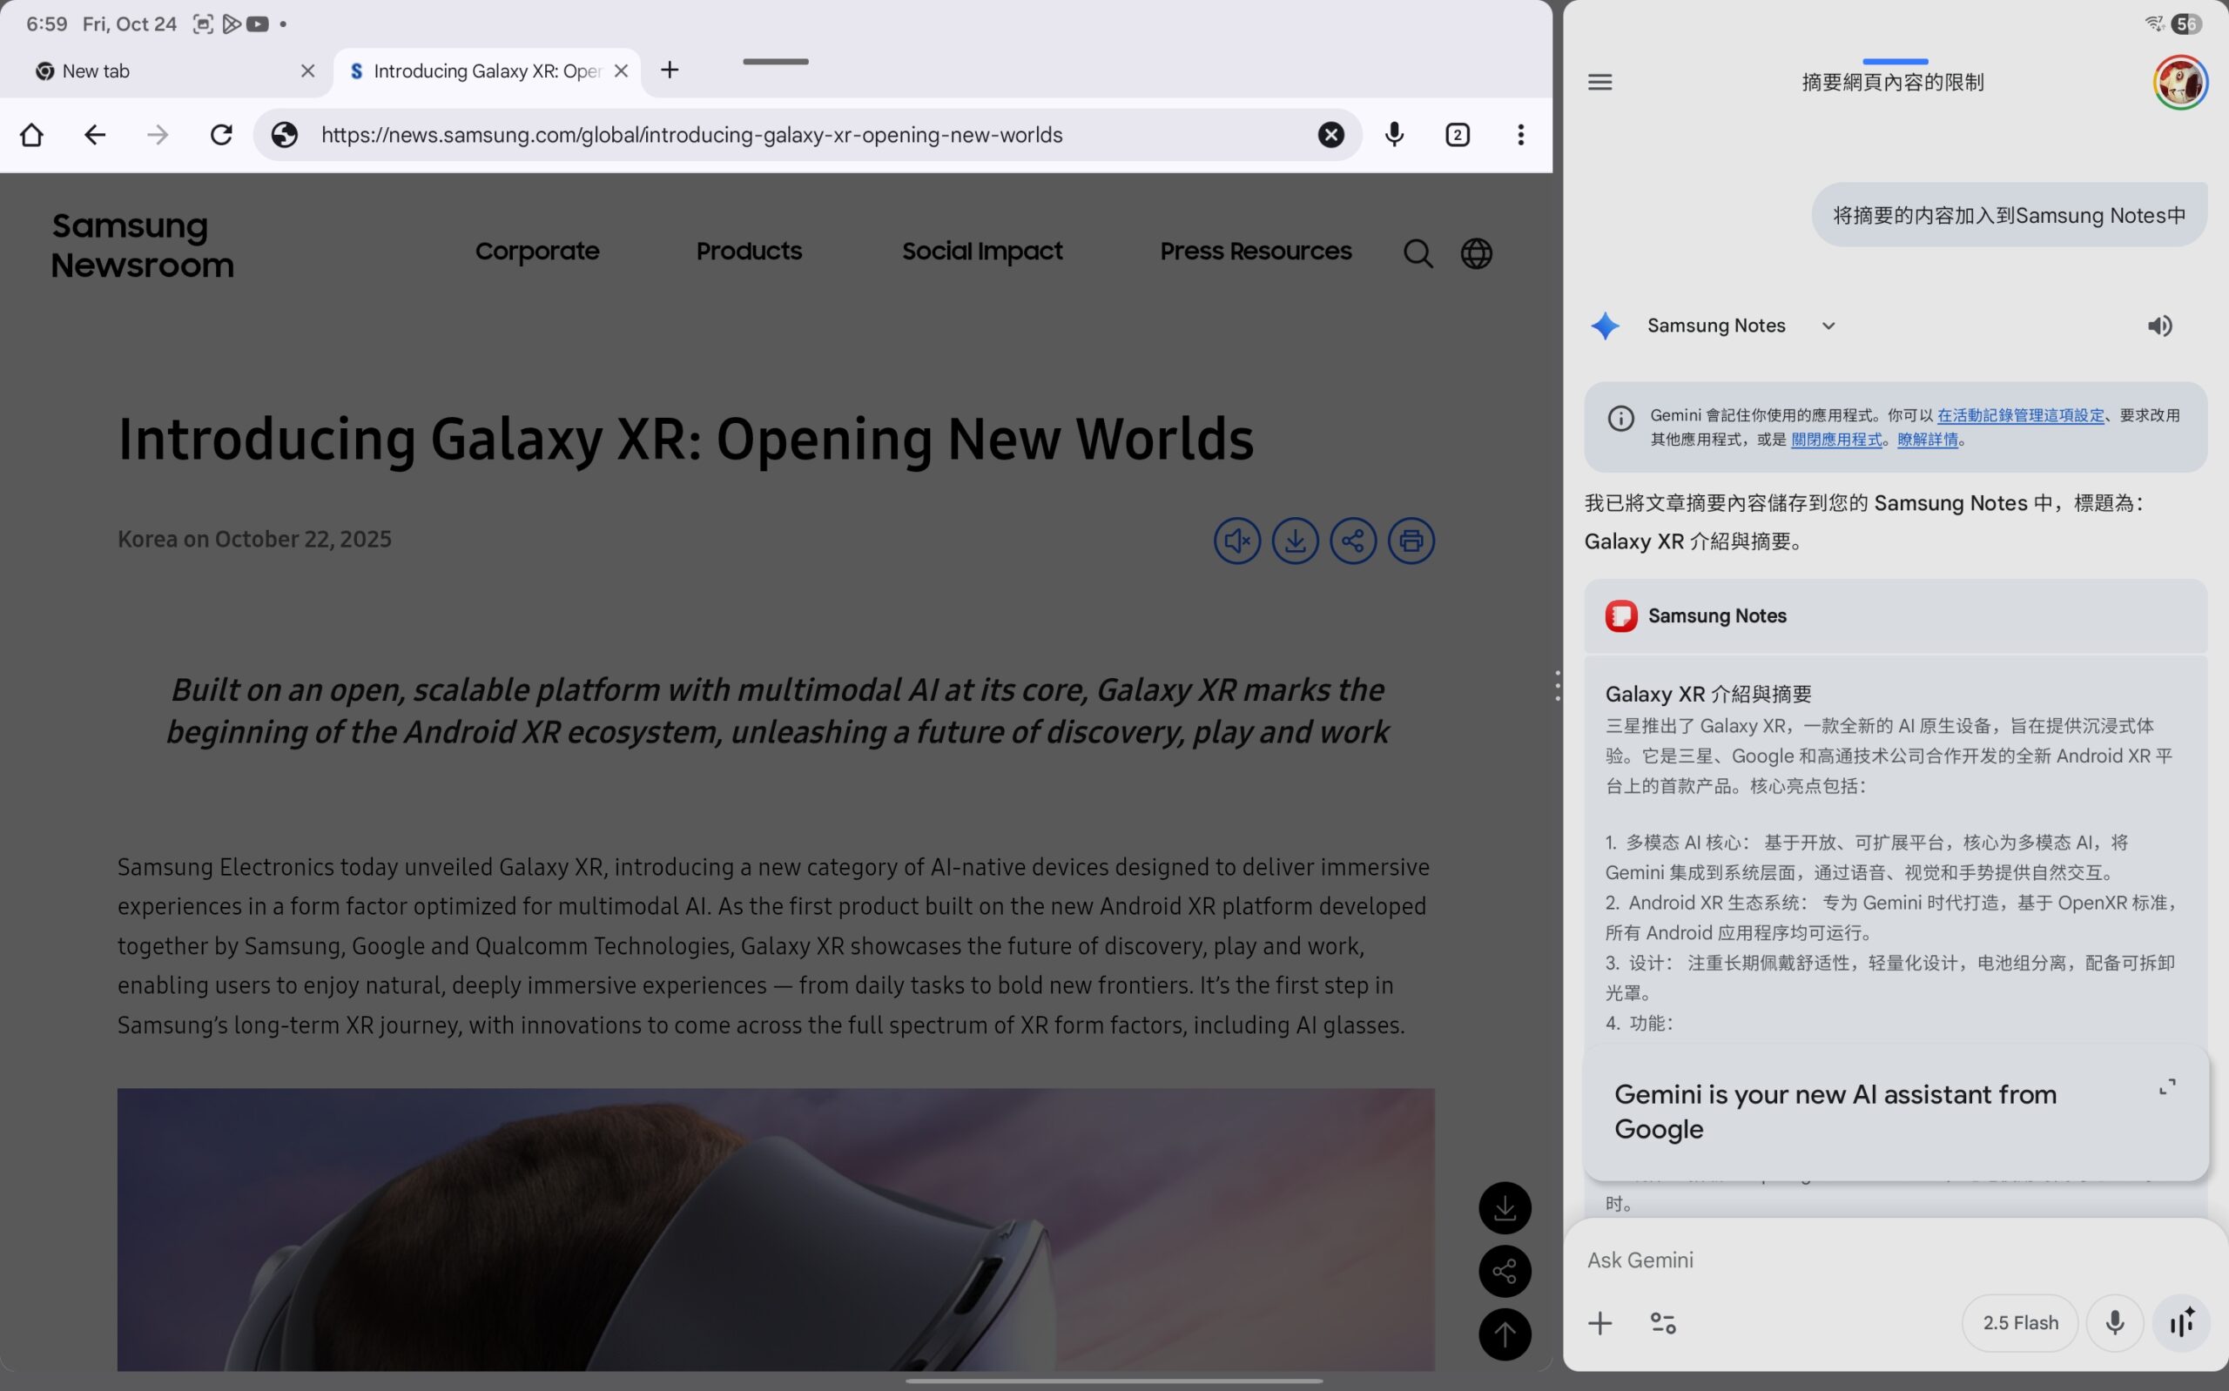Open Gemini tools sliders icon
Image resolution: width=2229 pixels, height=1391 pixels.
(x=1662, y=1323)
